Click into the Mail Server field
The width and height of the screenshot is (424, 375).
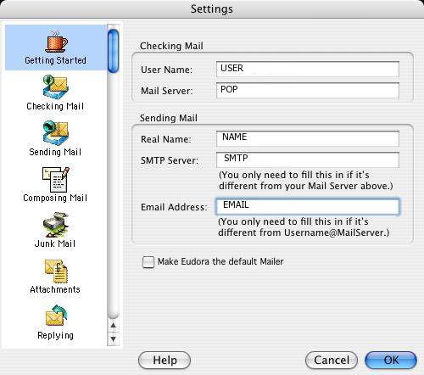point(308,90)
